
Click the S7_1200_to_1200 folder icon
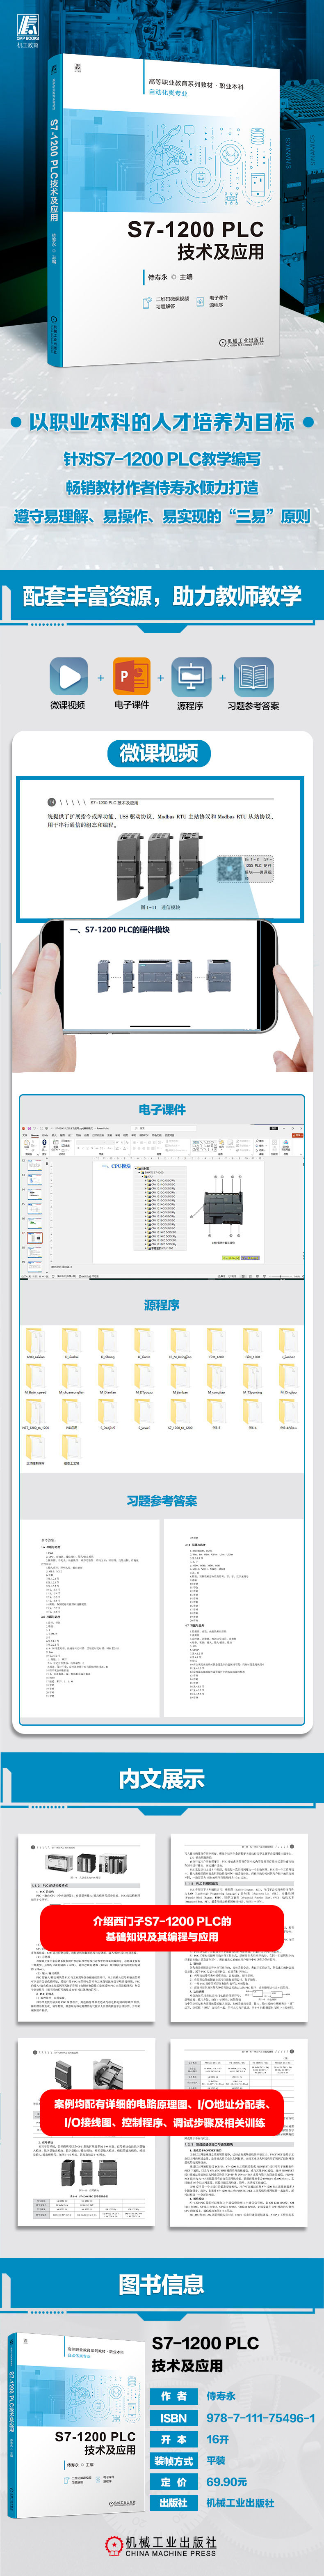click(x=180, y=1412)
